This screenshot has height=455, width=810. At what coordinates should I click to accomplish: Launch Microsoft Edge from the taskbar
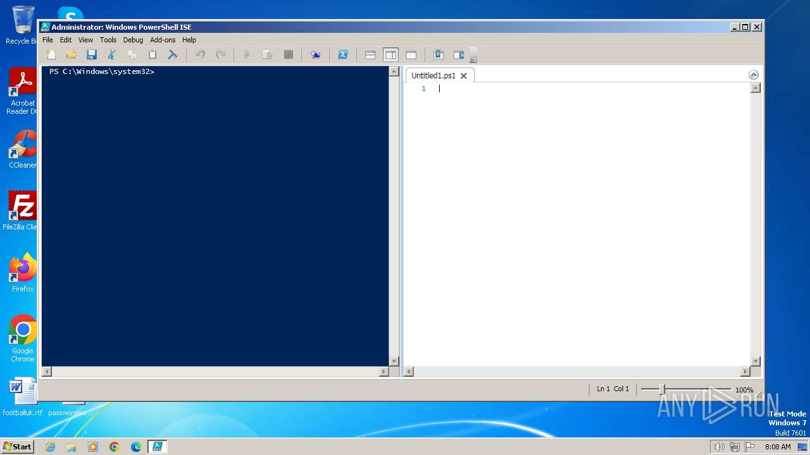136,447
